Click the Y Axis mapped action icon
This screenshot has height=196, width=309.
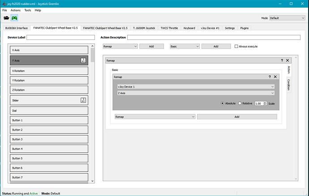pos(83,60)
